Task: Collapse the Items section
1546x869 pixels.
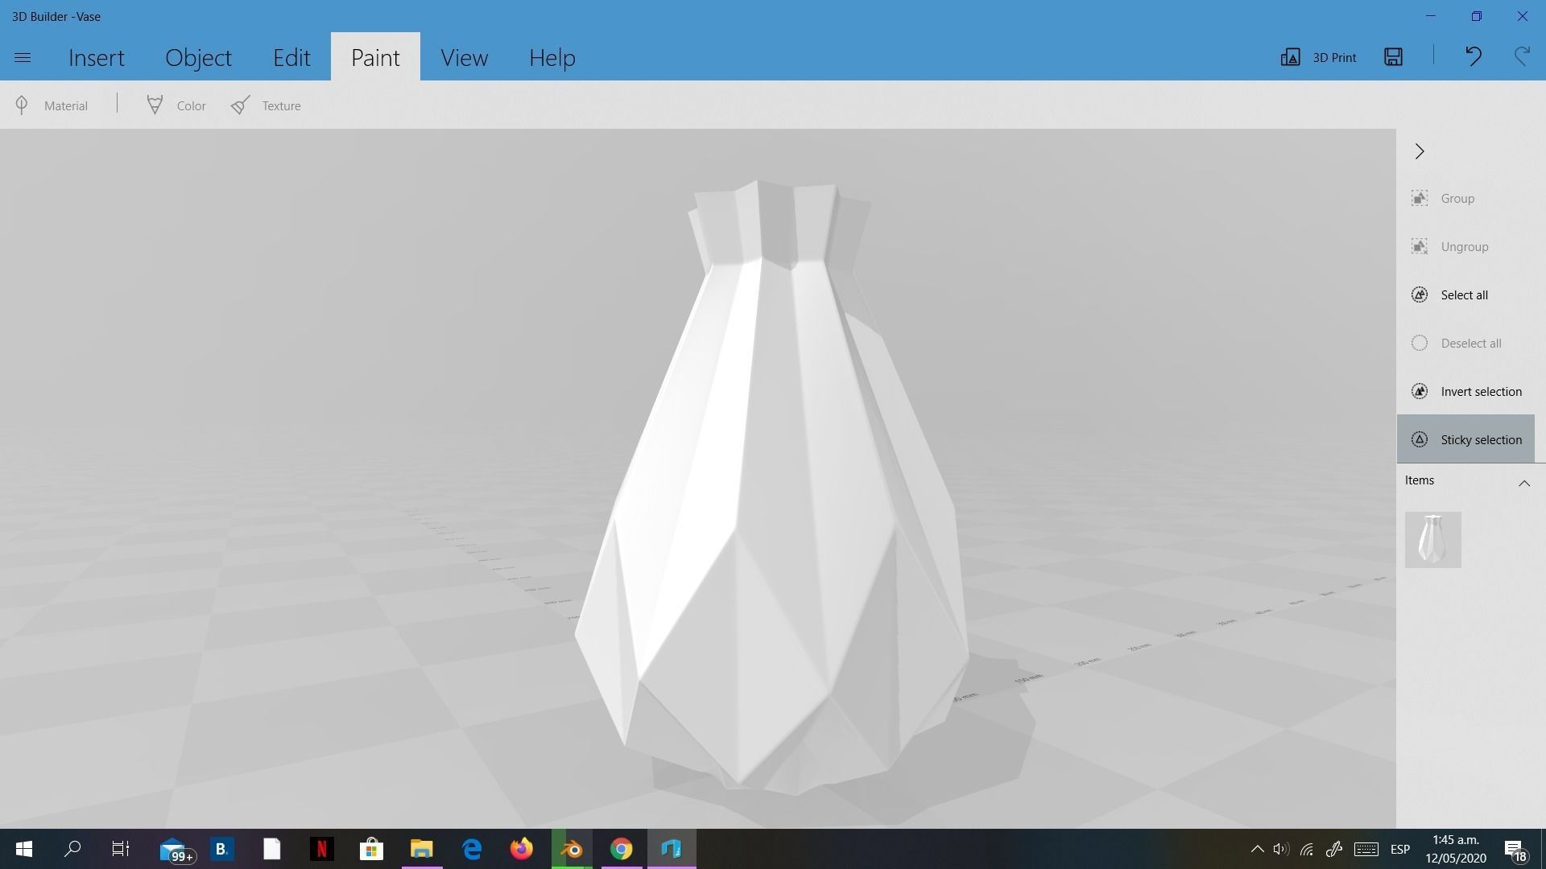Action: (x=1523, y=483)
